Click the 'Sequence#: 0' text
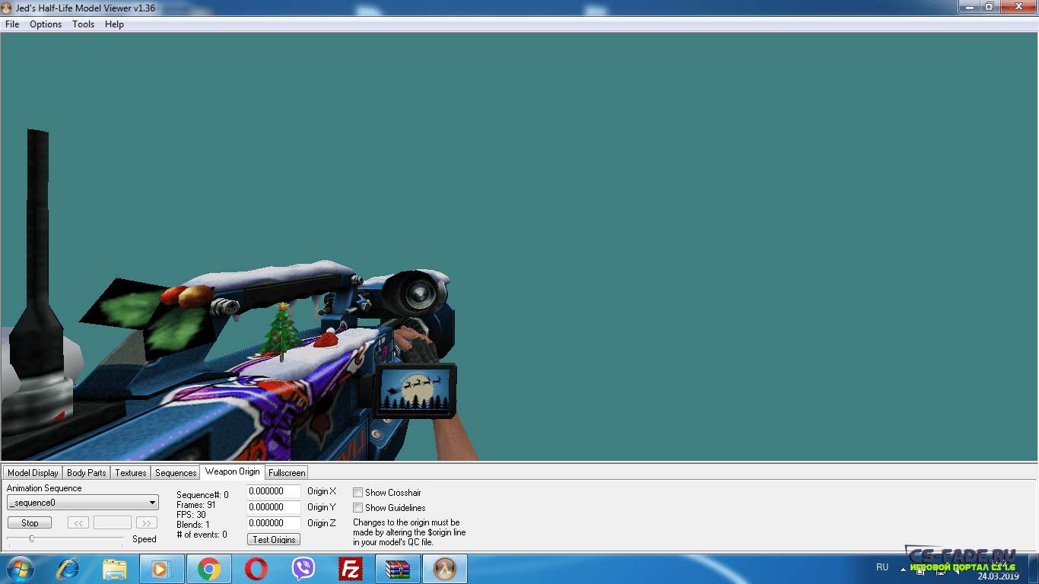The height and width of the screenshot is (584, 1039). [x=202, y=495]
